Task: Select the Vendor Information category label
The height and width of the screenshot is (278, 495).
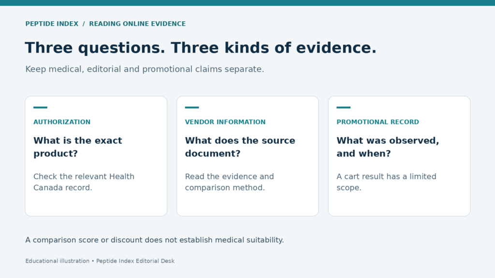Action: tap(225, 122)
